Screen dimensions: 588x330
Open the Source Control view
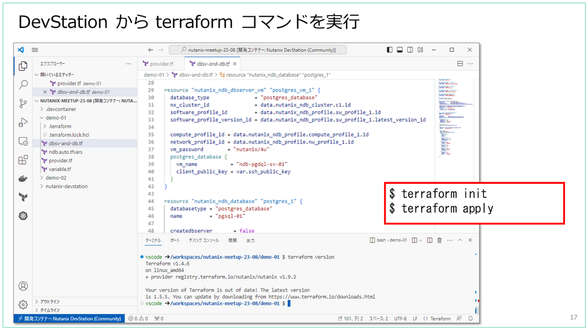23,103
